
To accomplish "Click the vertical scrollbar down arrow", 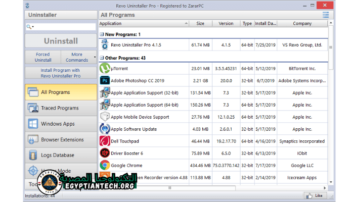I will click(331, 182).
